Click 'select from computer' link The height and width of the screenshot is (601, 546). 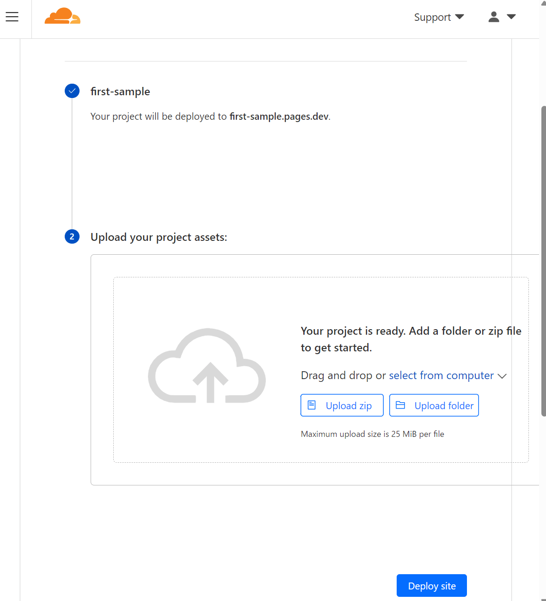click(441, 375)
